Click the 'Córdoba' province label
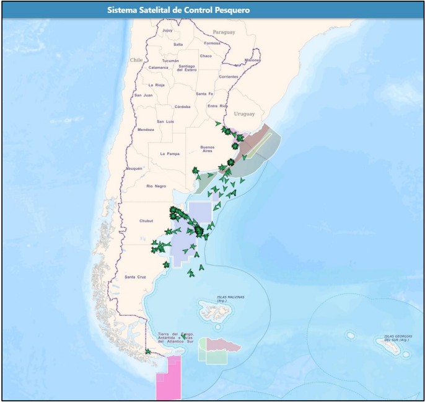Screen dimensions: 425x402 (x=182, y=107)
